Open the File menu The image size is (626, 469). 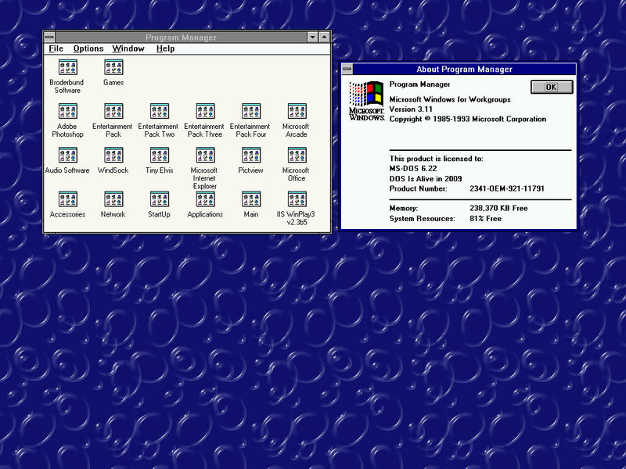click(x=56, y=48)
